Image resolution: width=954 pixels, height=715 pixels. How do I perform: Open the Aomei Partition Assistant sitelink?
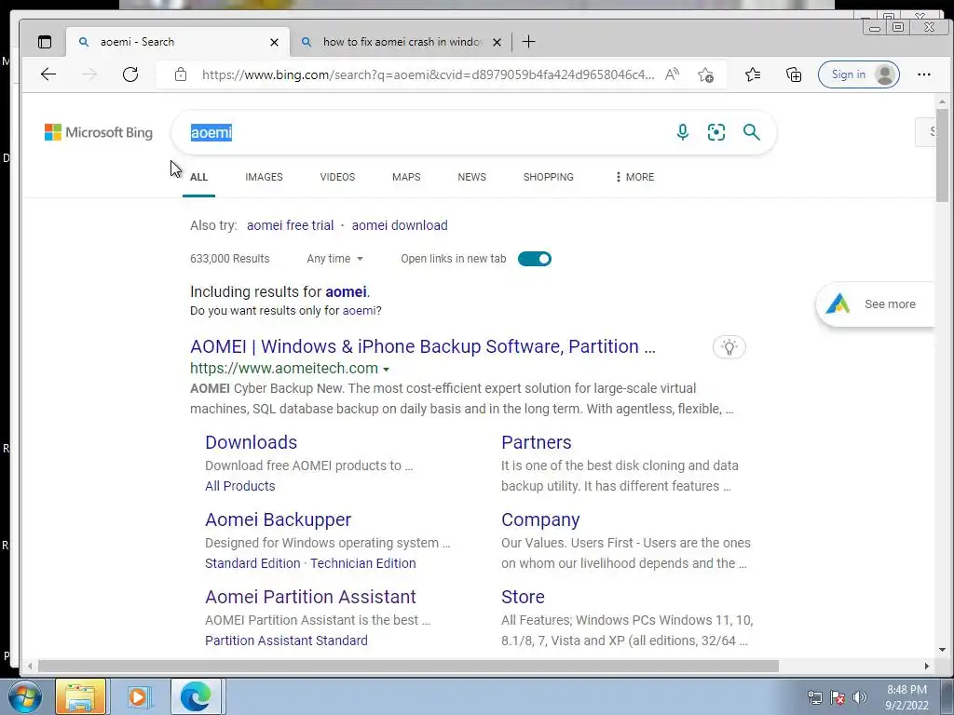coord(310,597)
